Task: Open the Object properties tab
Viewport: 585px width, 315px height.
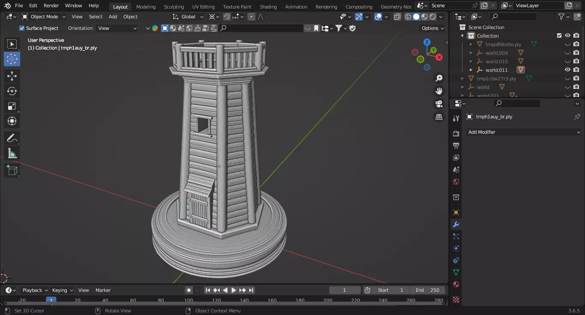Action: click(456, 212)
